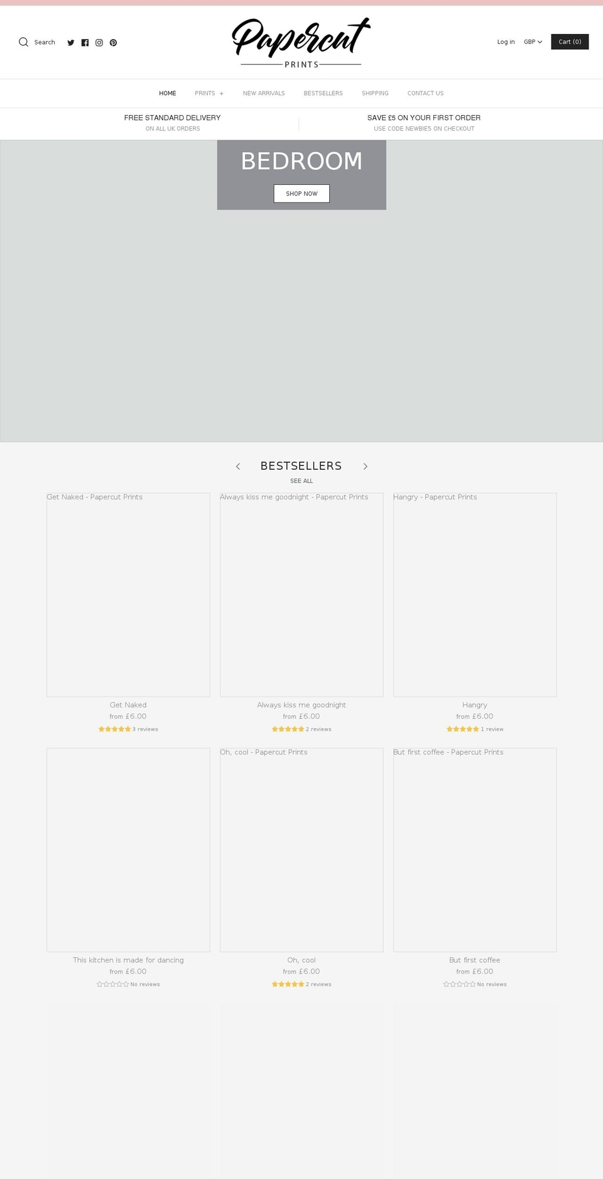603x1179 pixels.
Task: Open Save £5 first order announcement
Action: coord(424,123)
